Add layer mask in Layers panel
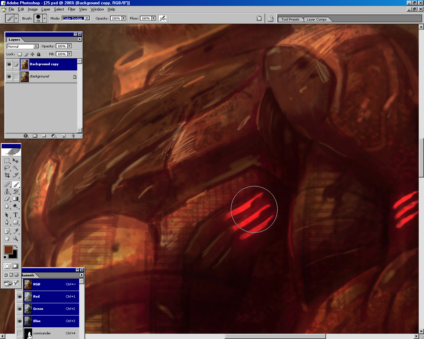Viewport: 424px width, 339px height. [x=35, y=136]
